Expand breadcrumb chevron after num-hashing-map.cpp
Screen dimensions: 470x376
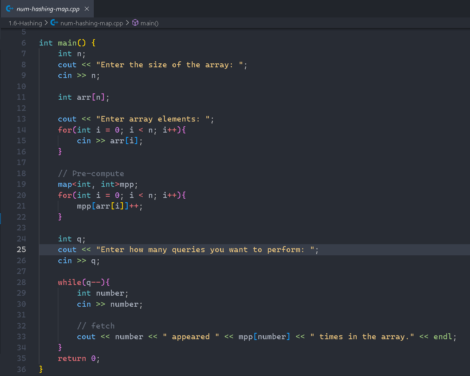tap(127, 23)
